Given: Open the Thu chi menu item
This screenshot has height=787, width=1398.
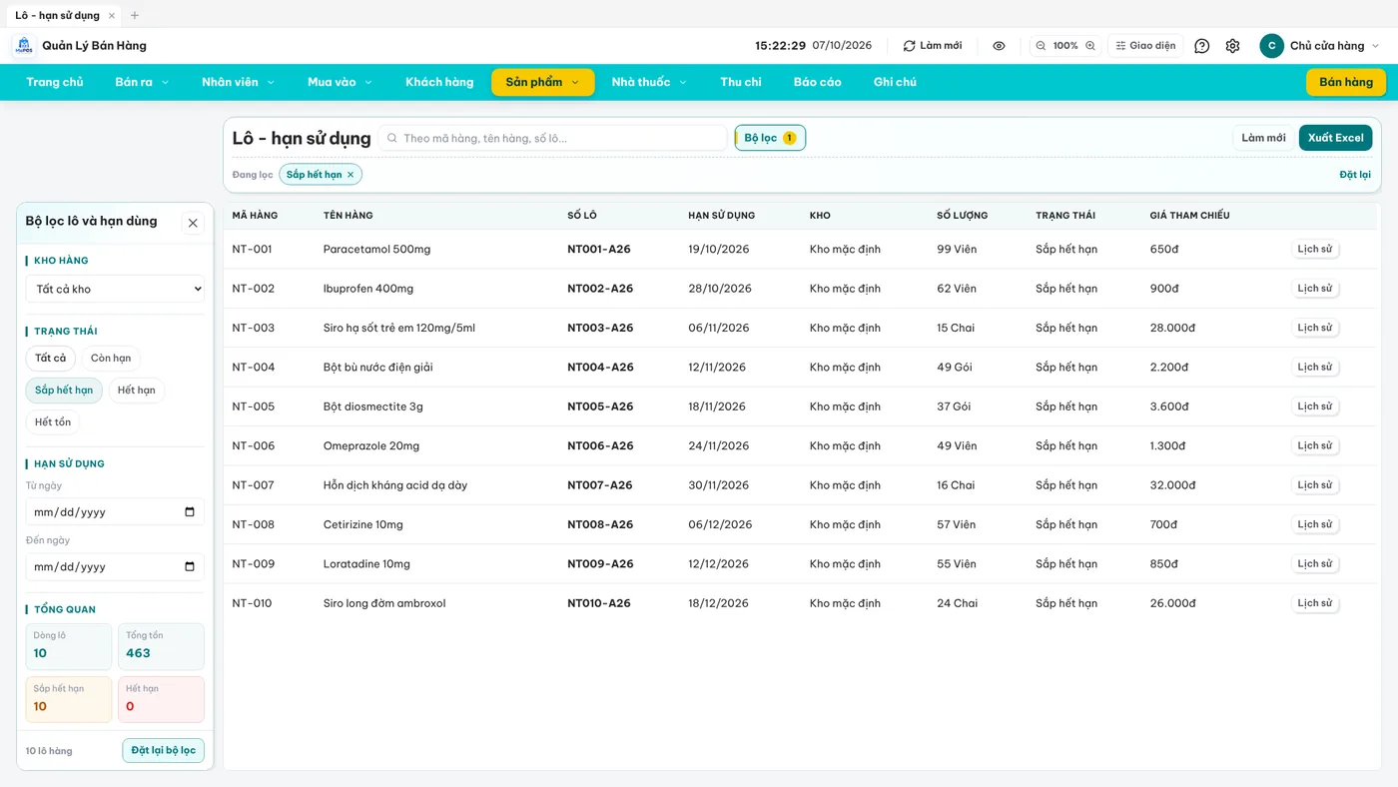Looking at the screenshot, I should point(741,82).
